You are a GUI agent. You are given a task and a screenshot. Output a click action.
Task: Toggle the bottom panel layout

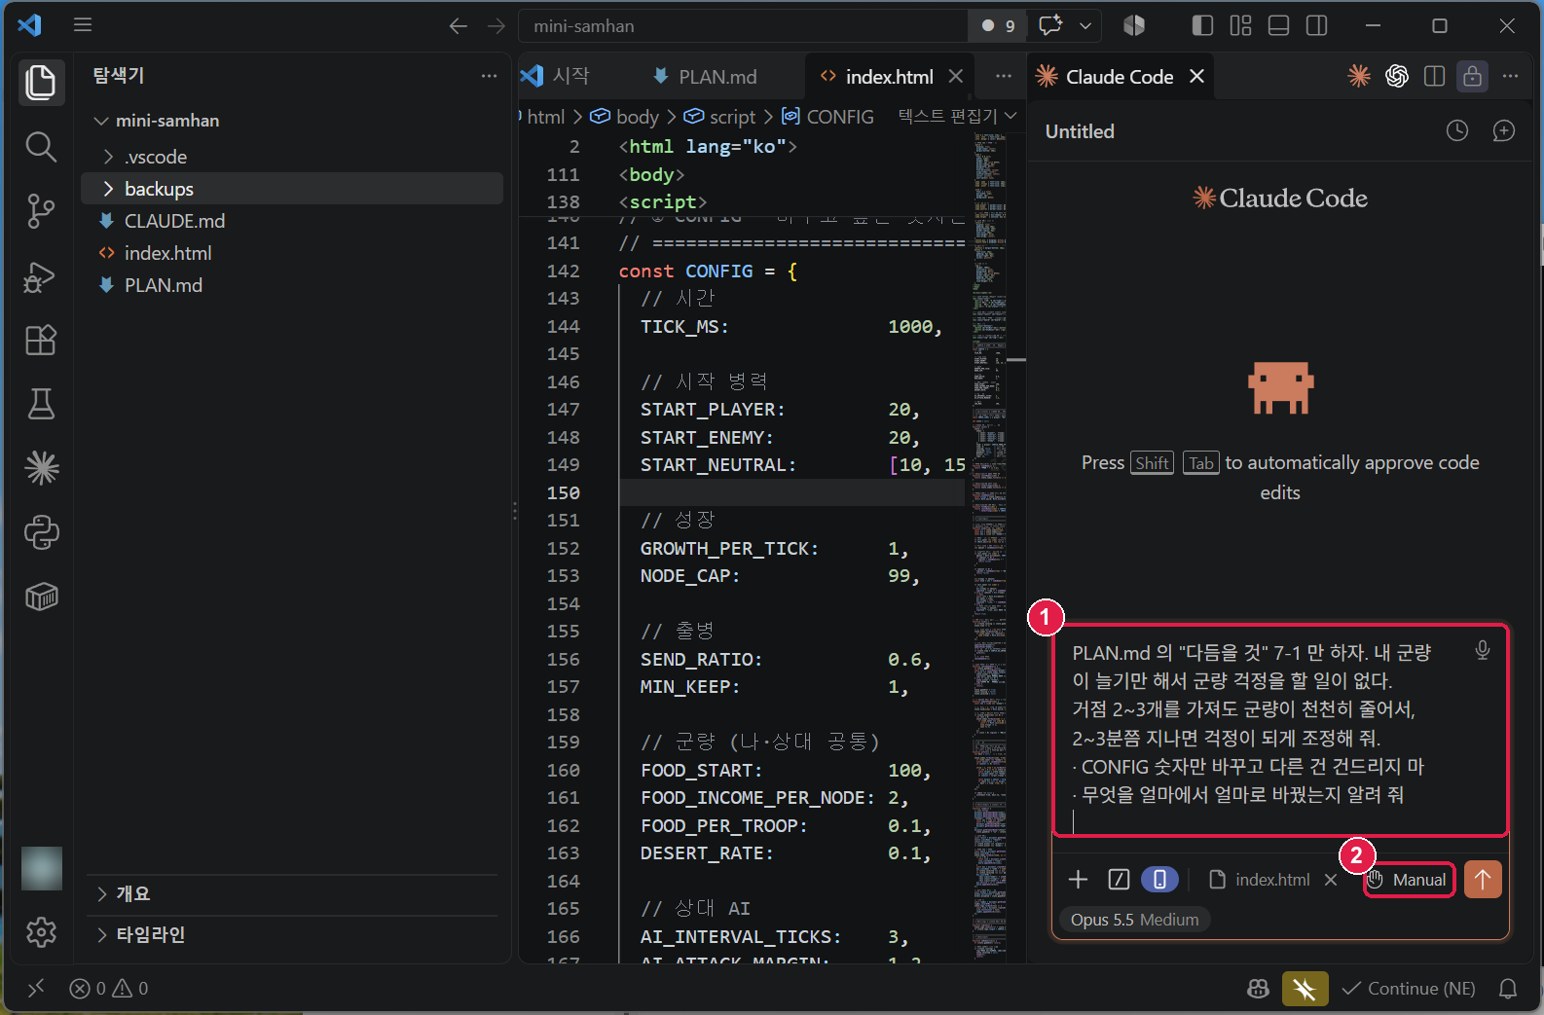click(1278, 25)
